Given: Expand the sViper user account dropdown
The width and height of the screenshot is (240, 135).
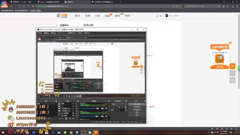Looking at the screenshot, I should click(172, 16).
